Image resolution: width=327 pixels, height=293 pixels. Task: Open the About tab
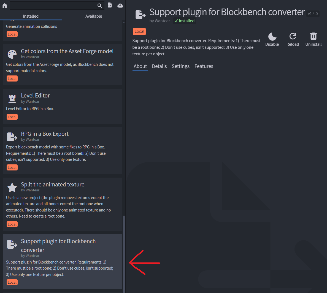pyautogui.click(x=140, y=66)
